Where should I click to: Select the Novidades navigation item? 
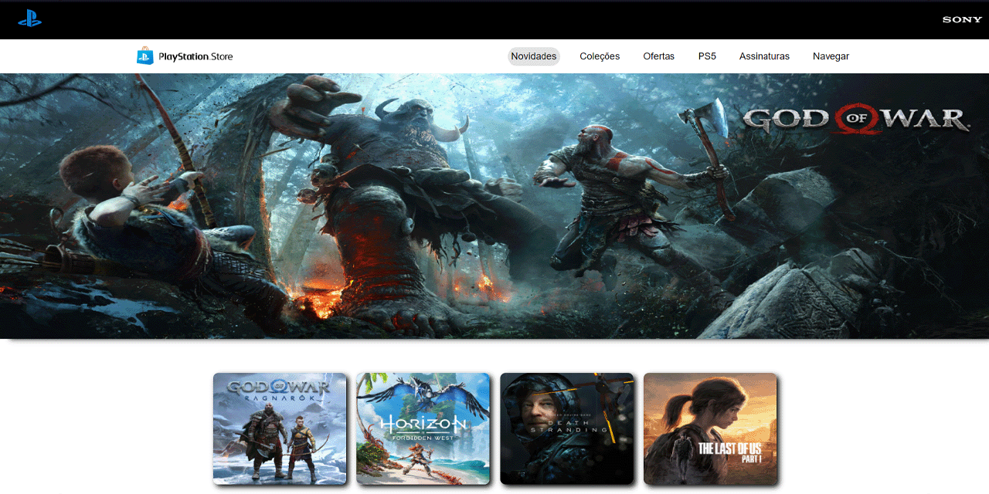click(533, 56)
